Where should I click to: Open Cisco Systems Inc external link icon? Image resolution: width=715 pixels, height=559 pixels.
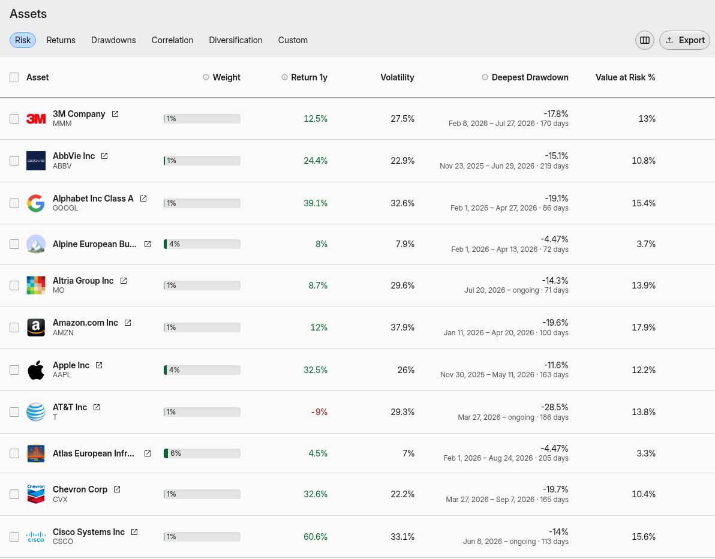pos(134,532)
